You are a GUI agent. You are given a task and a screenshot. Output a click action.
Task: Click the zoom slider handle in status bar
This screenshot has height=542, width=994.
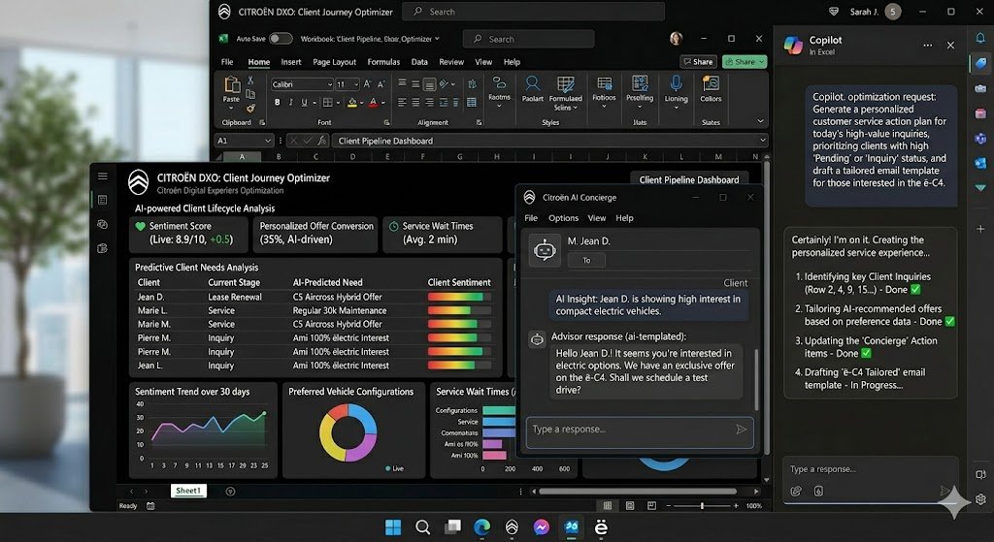tap(702, 506)
